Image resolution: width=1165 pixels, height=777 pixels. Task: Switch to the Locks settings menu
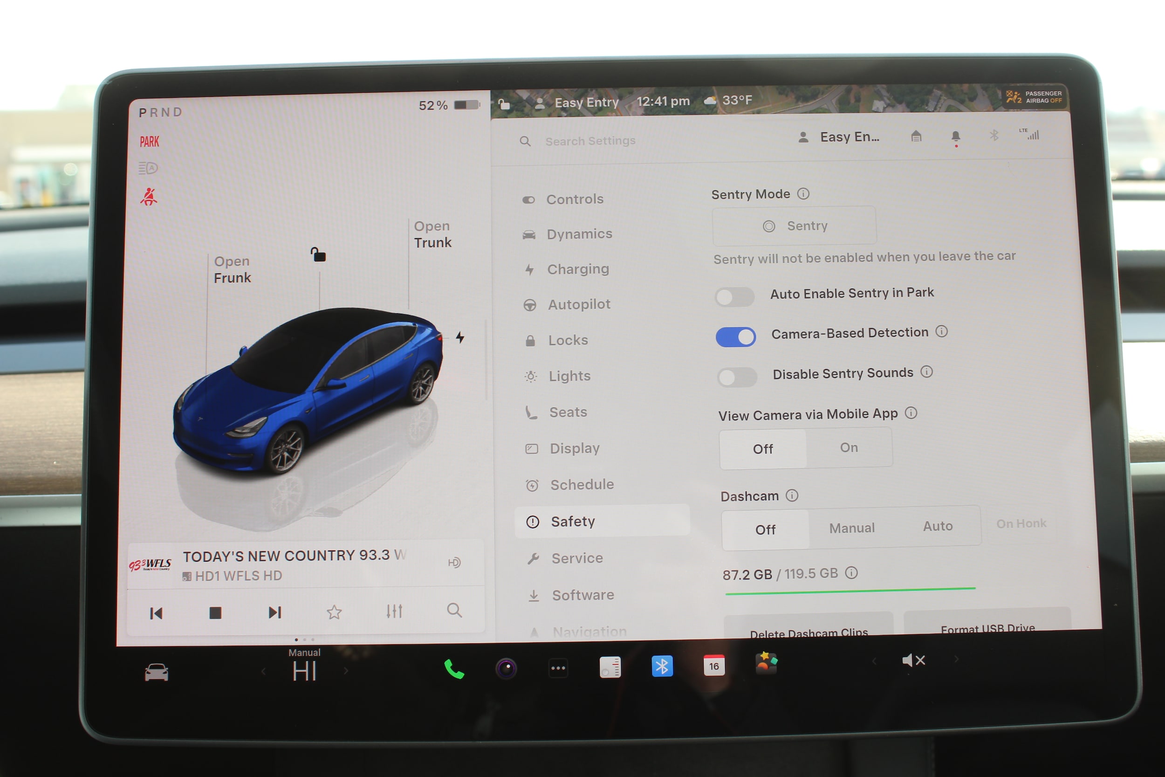(568, 340)
